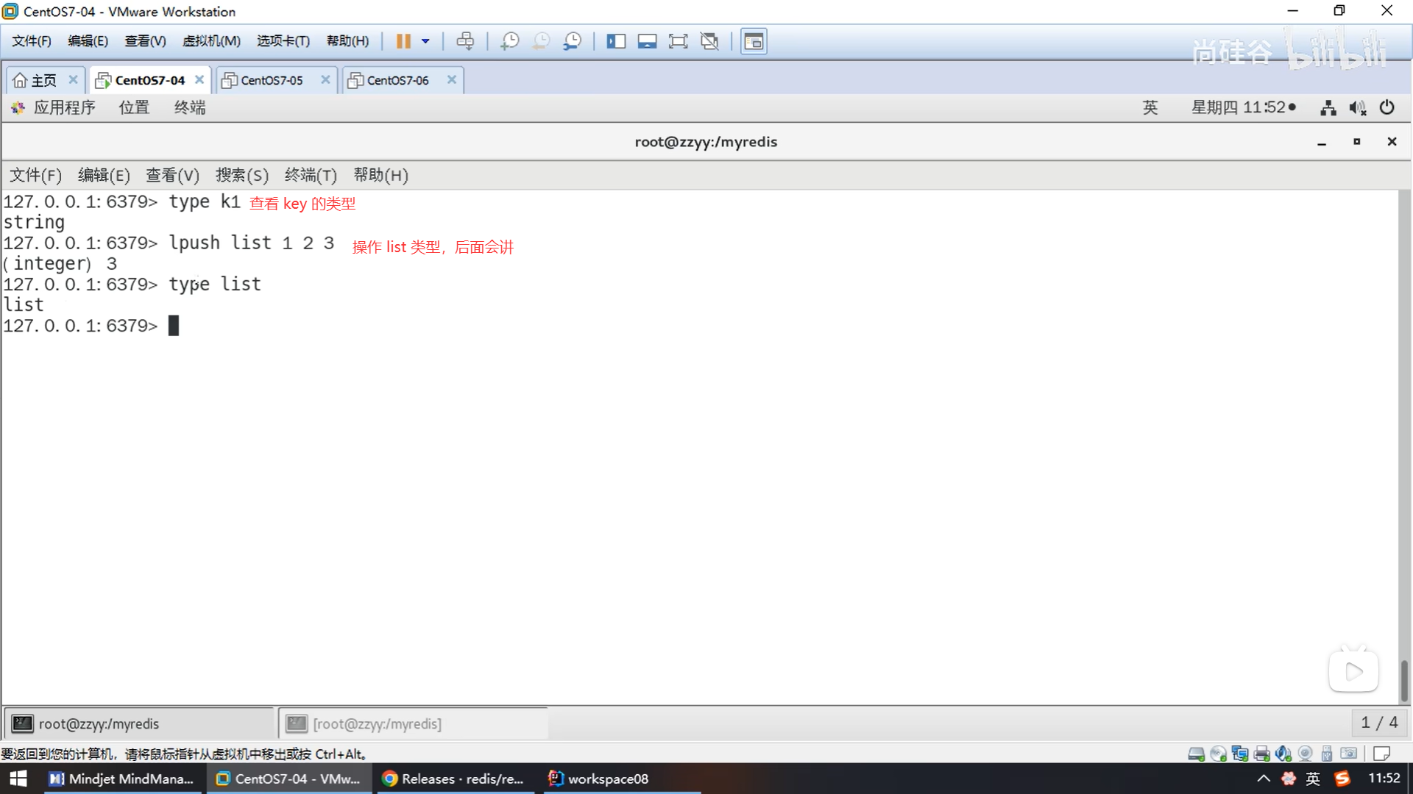Pause the virtual machine

pyautogui.click(x=403, y=41)
